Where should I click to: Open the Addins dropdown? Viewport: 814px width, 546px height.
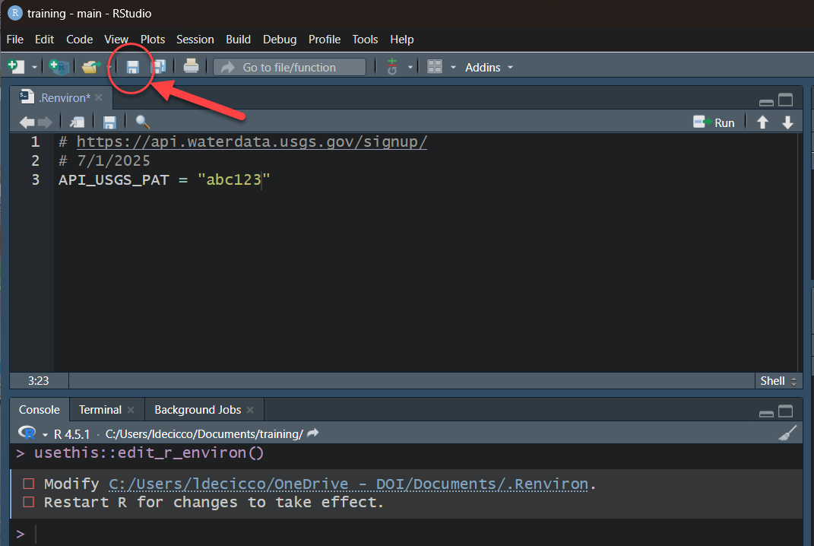(x=489, y=68)
